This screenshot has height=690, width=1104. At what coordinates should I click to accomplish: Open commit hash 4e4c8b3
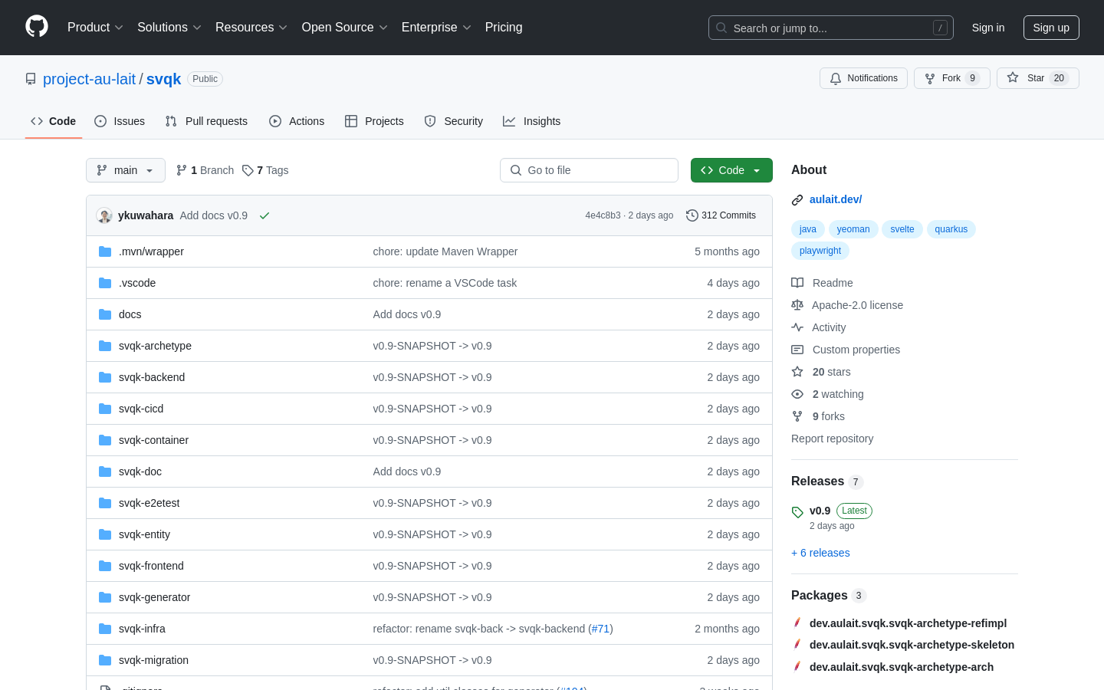click(603, 215)
